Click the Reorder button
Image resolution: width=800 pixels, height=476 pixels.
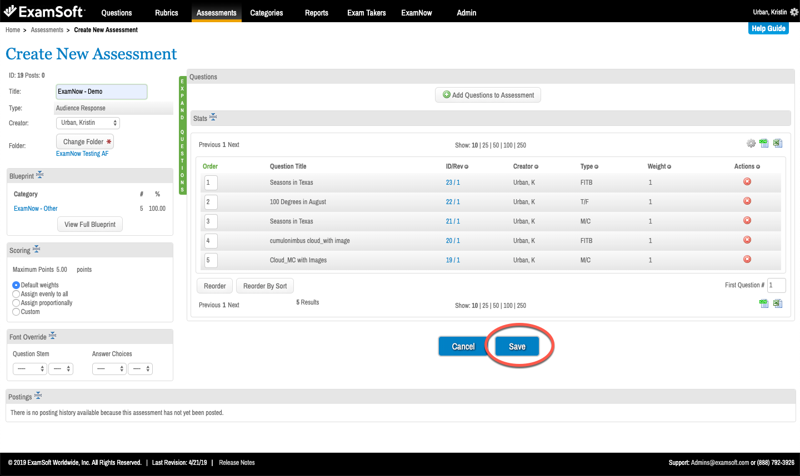click(214, 286)
